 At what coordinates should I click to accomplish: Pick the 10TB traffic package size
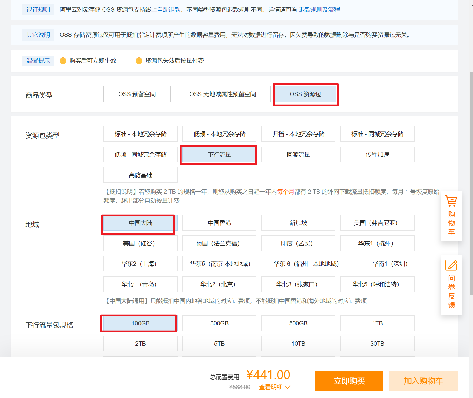[298, 344]
